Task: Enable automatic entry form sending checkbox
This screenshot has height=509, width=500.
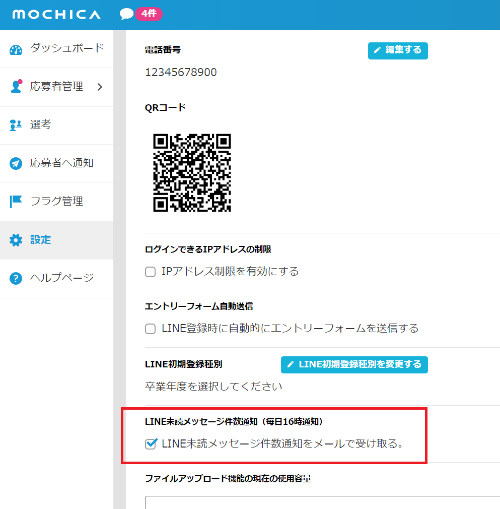Action: pos(150,329)
